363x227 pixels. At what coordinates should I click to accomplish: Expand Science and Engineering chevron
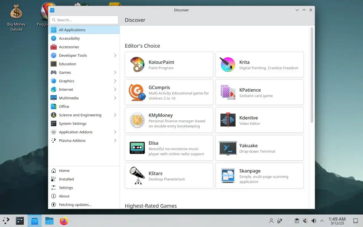click(115, 115)
